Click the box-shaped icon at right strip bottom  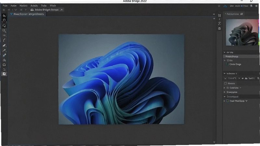(220, 29)
